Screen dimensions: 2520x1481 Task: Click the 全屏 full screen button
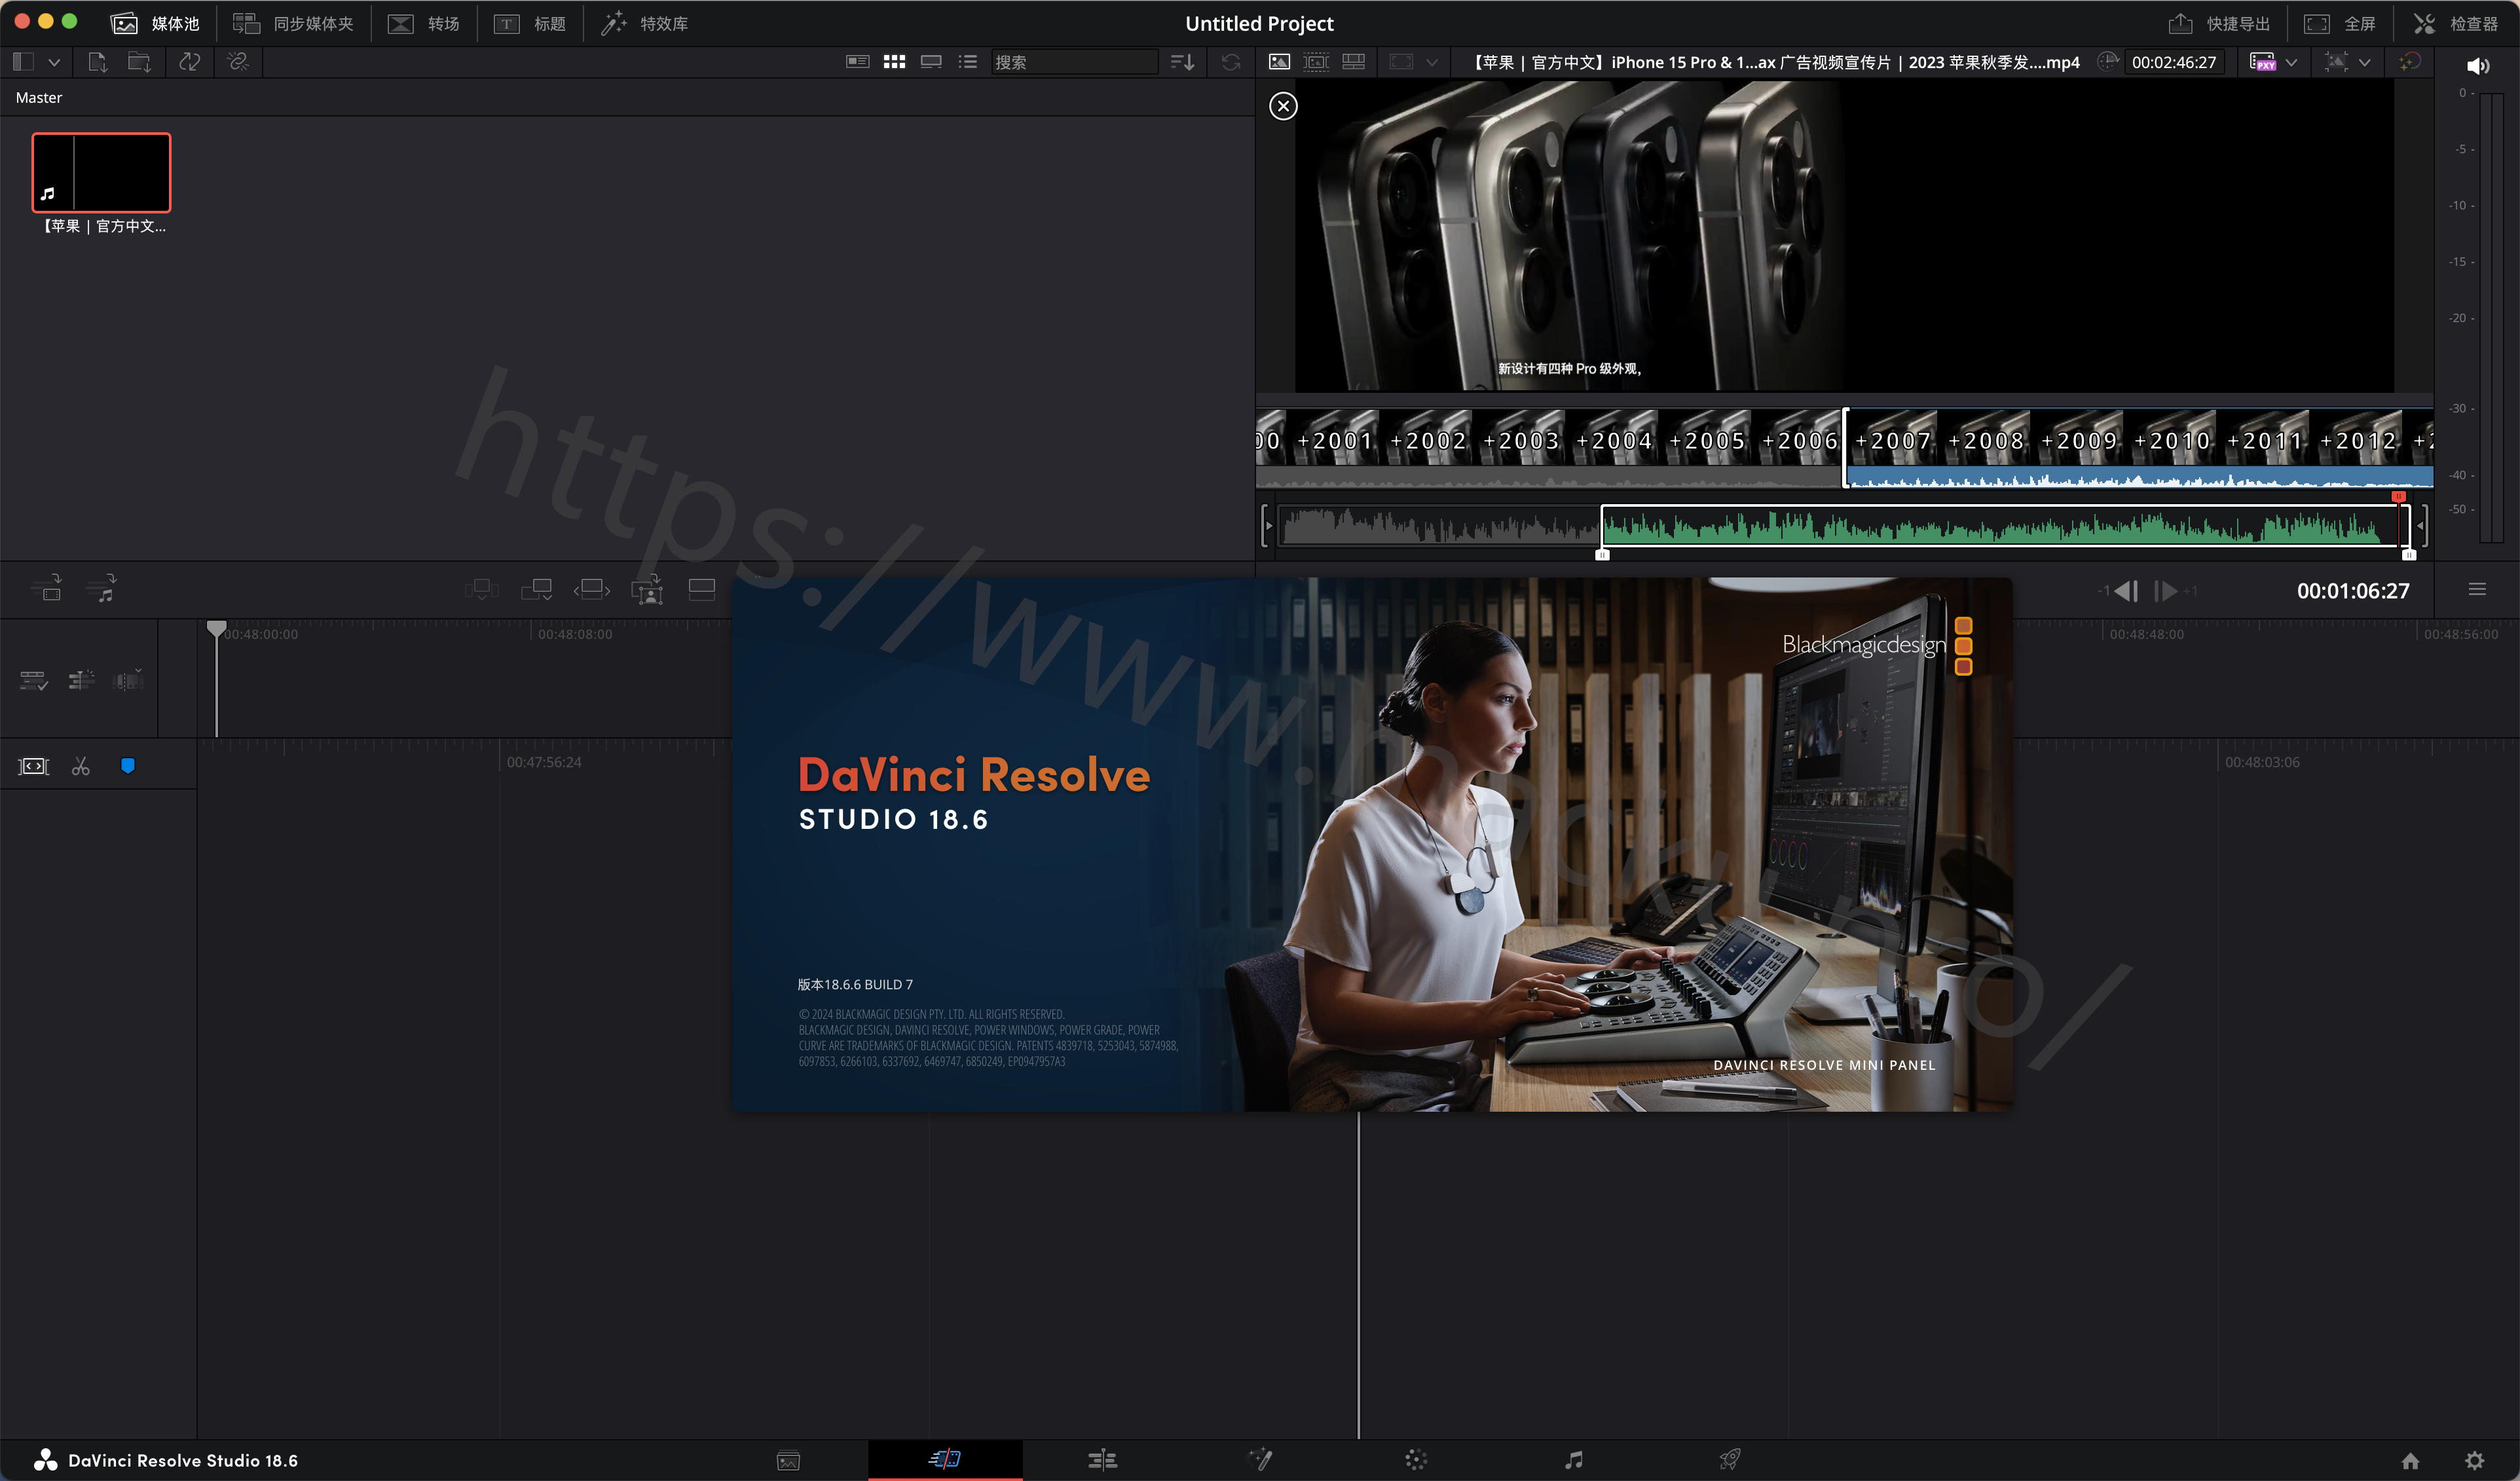point(2340,23)
